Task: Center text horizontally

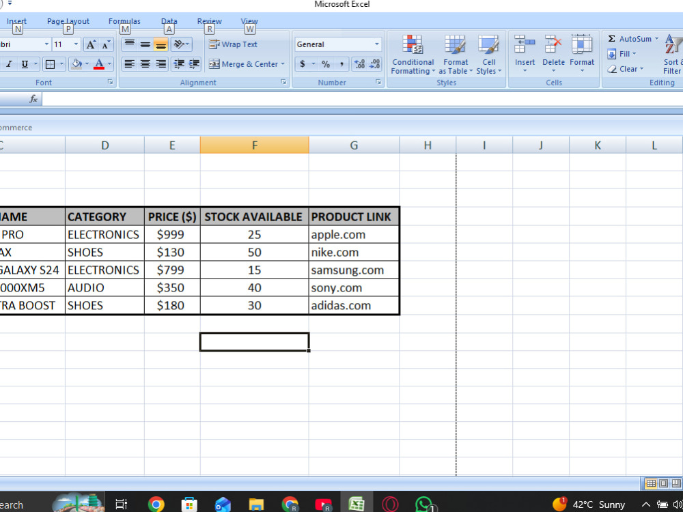Action: pos(145,64)
